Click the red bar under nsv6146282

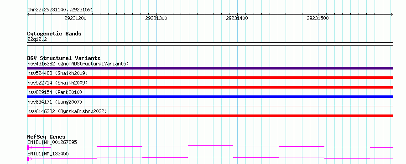tap(210, 116)
